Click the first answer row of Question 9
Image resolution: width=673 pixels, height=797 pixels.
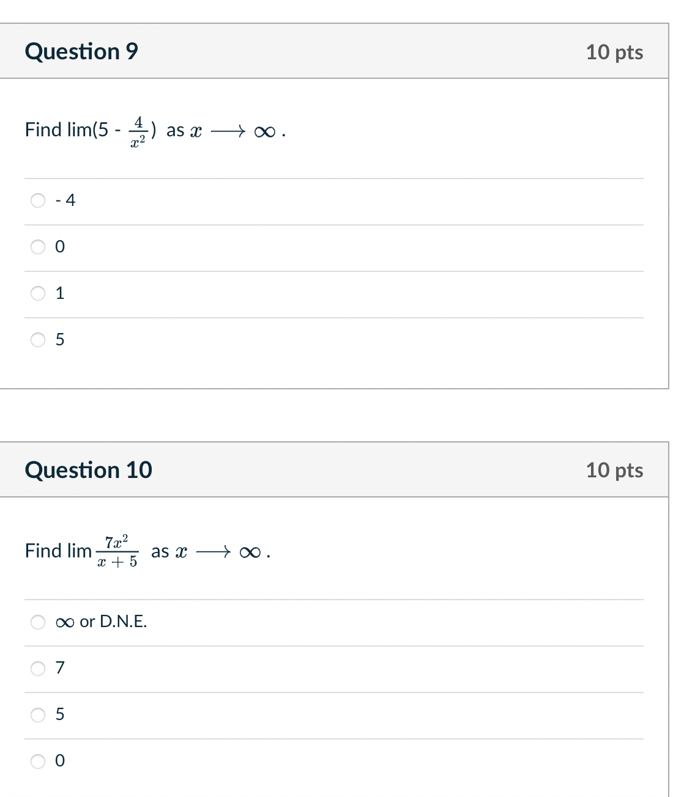pos(245,200)
